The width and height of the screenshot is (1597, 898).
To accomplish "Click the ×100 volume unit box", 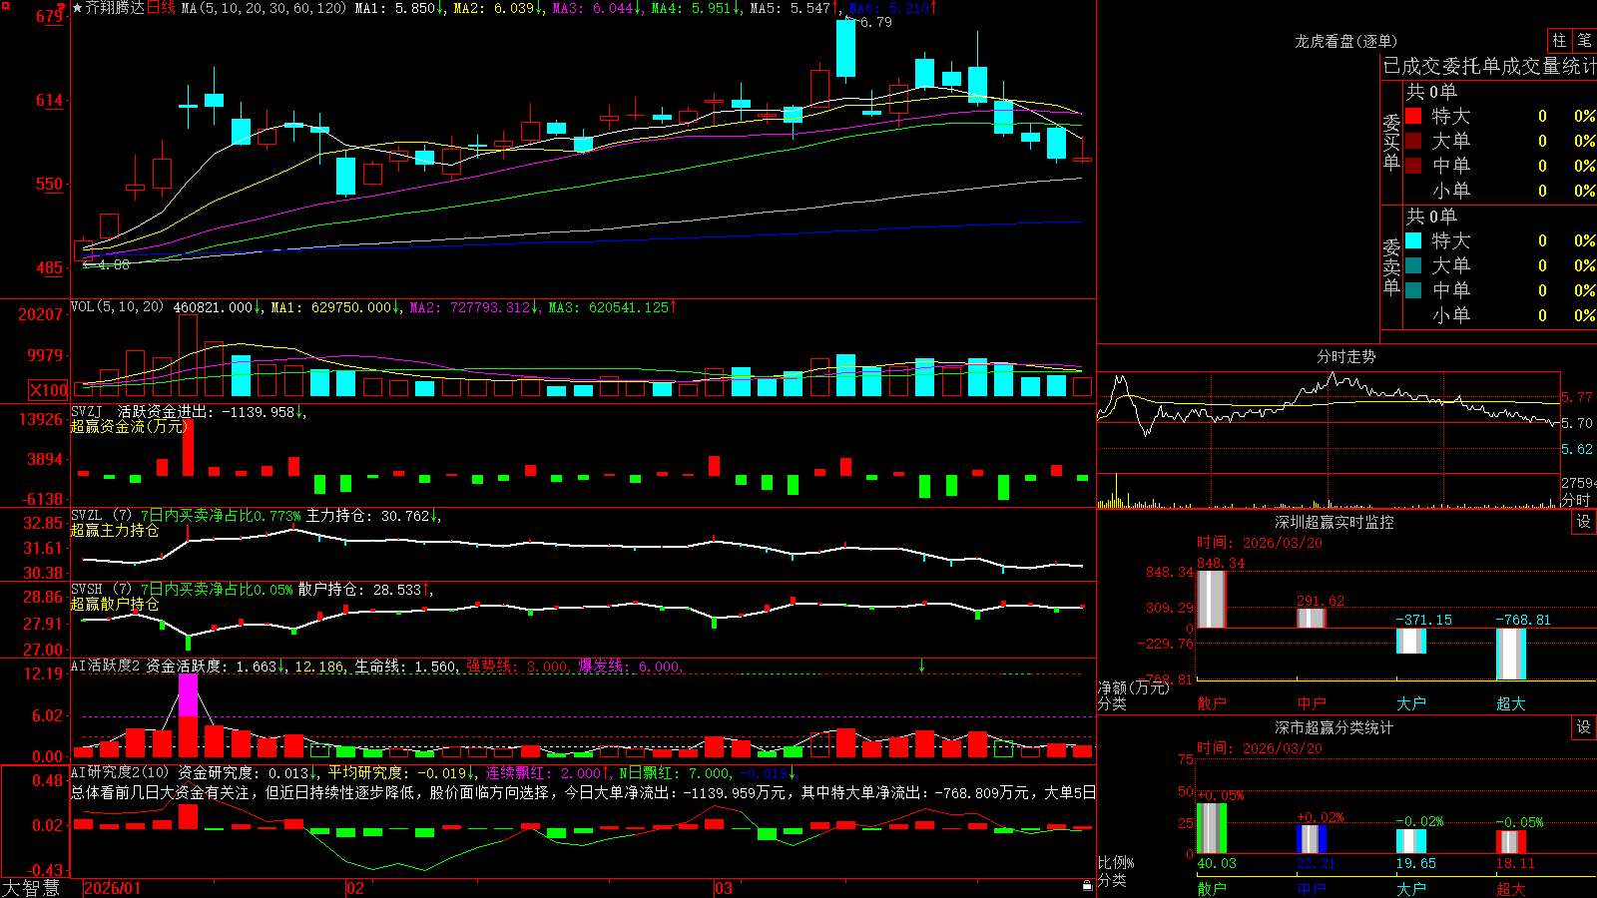I will (48, 390).
